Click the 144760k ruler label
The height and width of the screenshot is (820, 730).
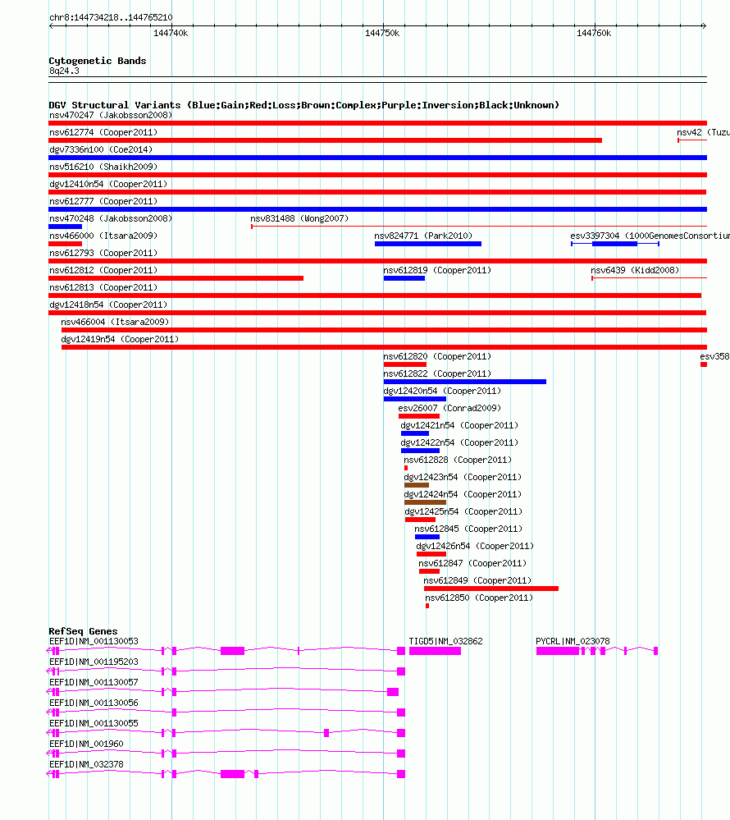[594, 34]
